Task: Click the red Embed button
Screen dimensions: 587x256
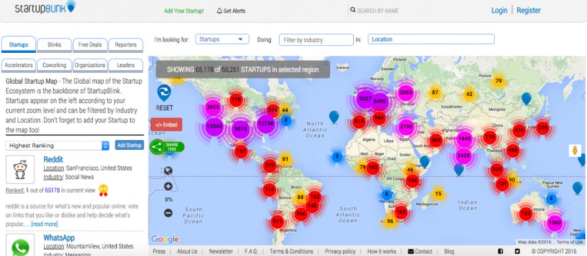Action: coord(167,125)
